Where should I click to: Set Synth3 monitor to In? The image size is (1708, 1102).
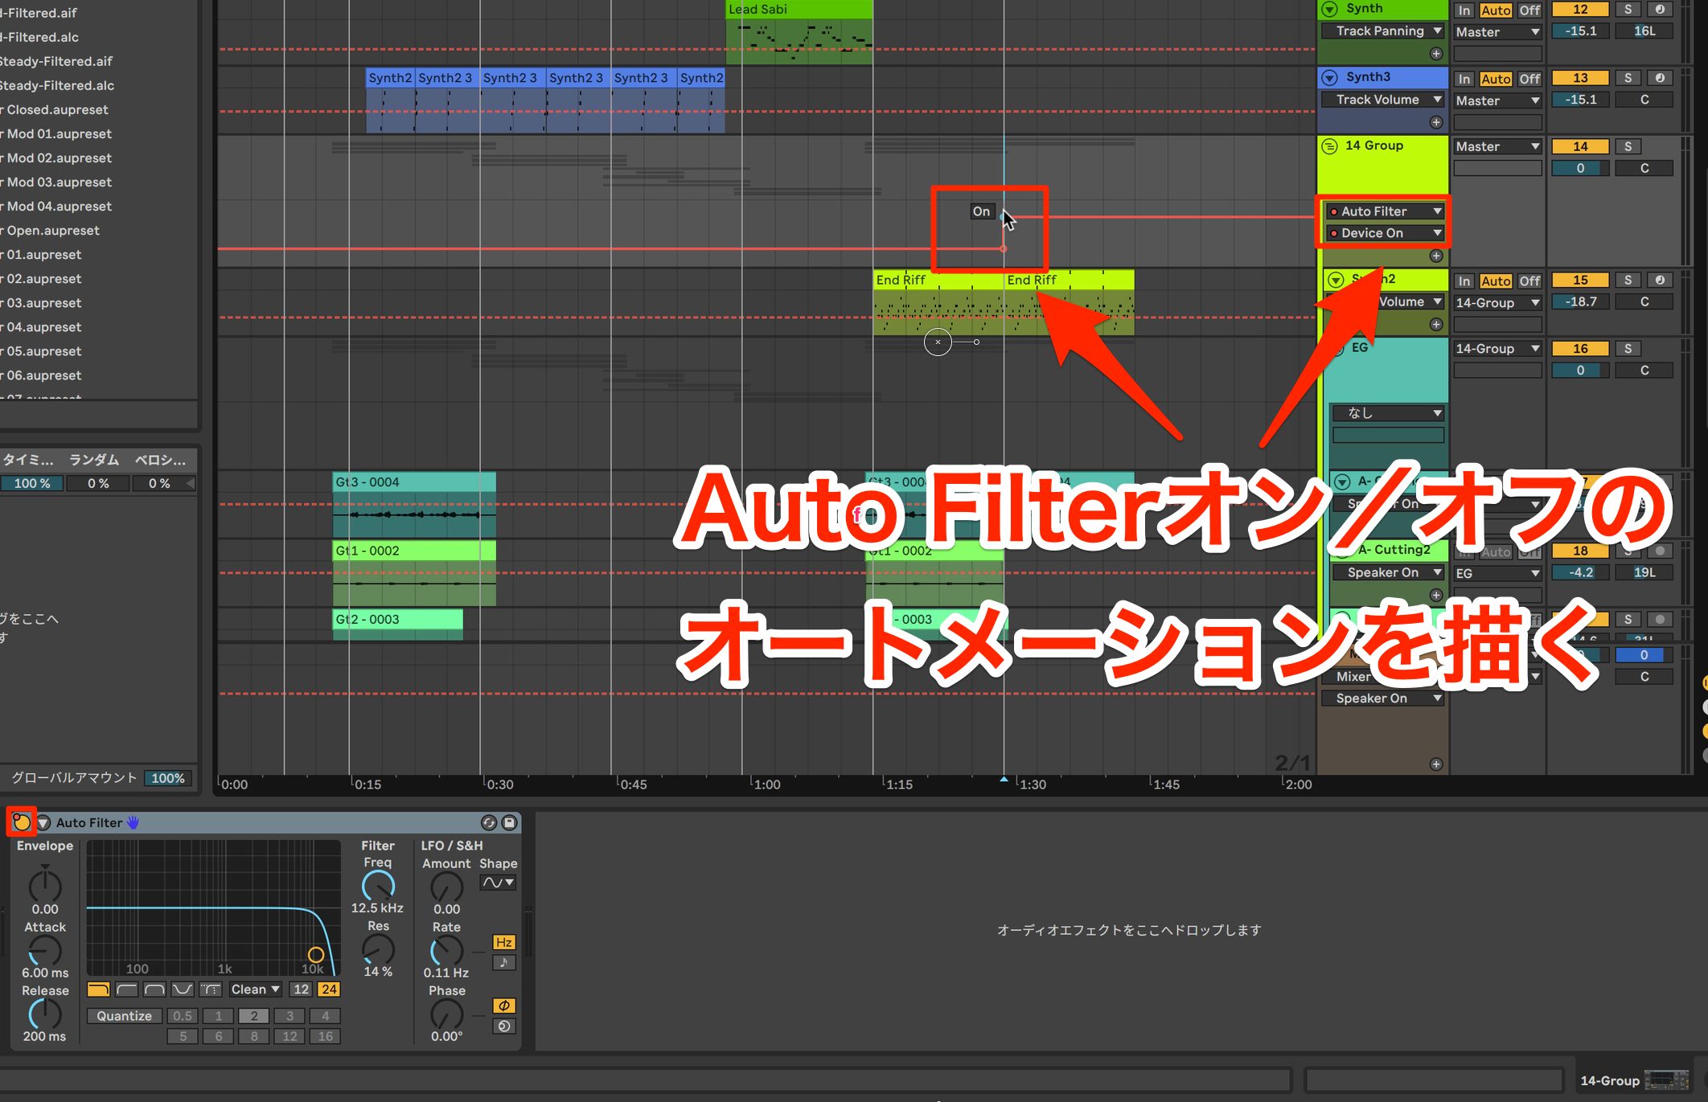(x=1464, y=79)
